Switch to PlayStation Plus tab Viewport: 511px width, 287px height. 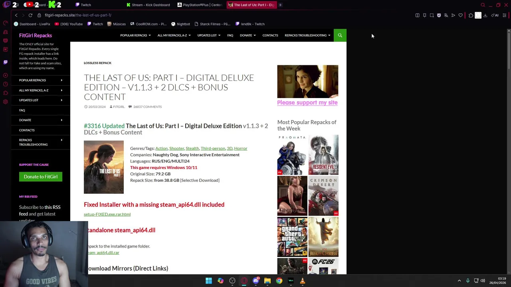(200, 5)
